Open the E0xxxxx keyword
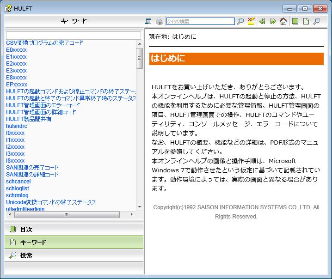This screenshot has width=332, height=279. pyautogui.click(x=16, y=50)
